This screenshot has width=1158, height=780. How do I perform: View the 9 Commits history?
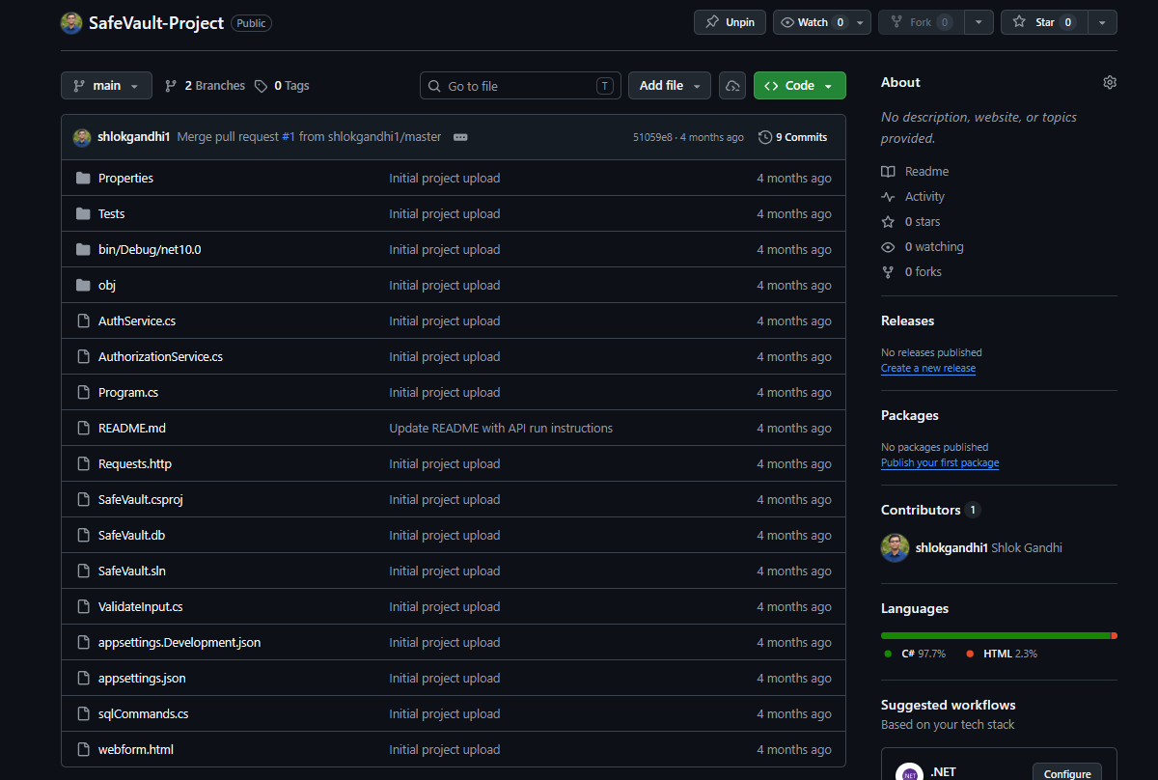pyautogui.click(x=793, y=137)
